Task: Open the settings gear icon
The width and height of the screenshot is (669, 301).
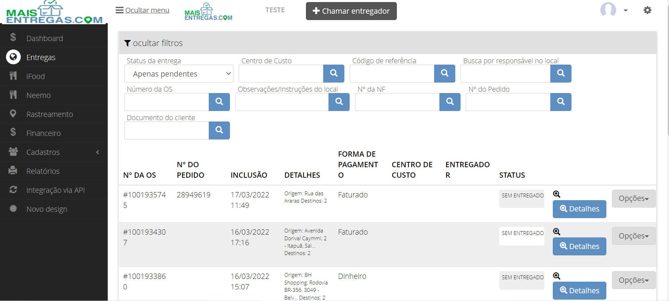Action: (647, 10)
